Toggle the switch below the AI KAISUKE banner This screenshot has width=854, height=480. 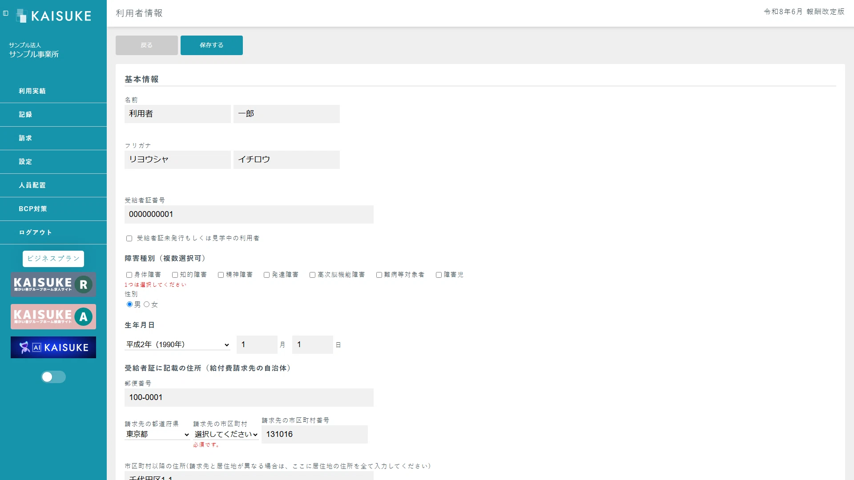click(x=53, y=377)
